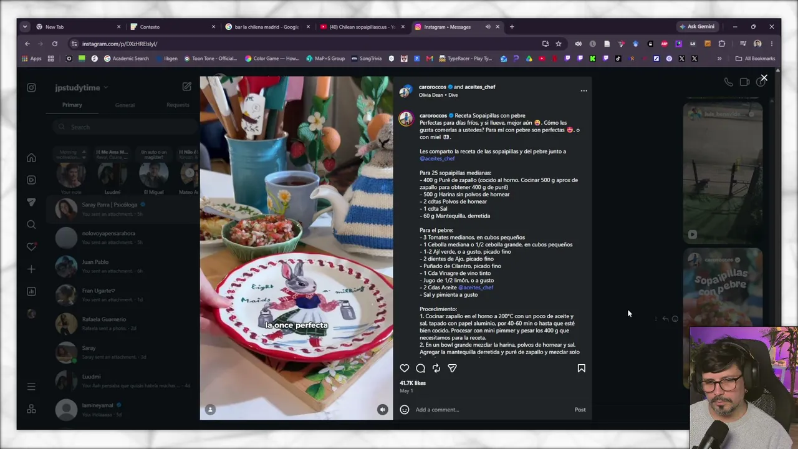
Task: Open comments with the speech bubble icon
Action: [x=421, y=369]
